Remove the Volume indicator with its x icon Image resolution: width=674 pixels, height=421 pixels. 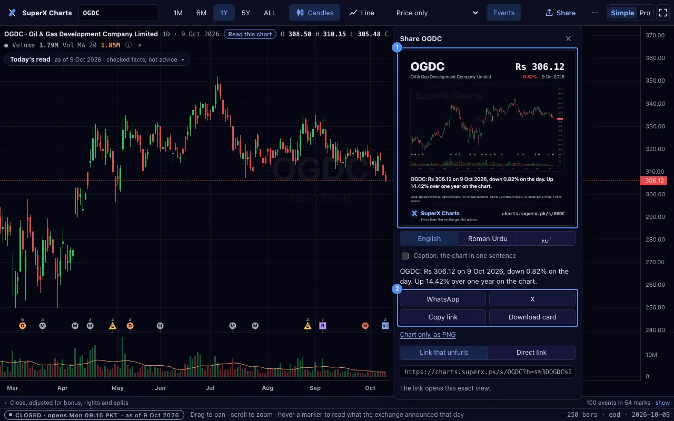[x=140, y=45]
